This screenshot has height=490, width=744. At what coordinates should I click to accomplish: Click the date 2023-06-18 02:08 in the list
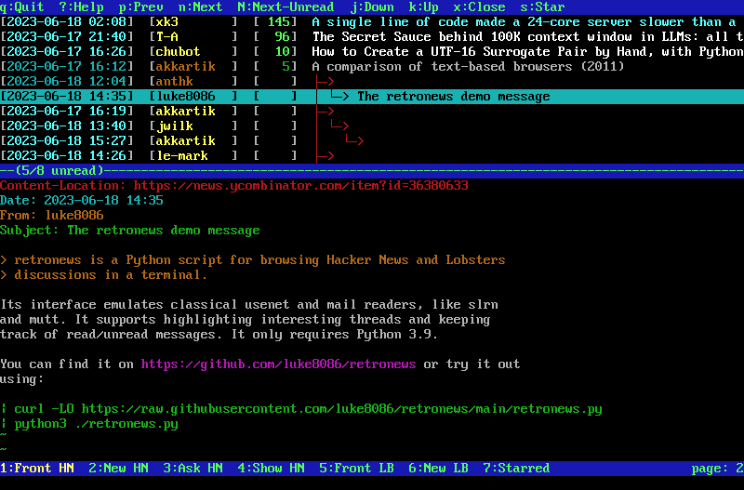click(67, 21)
